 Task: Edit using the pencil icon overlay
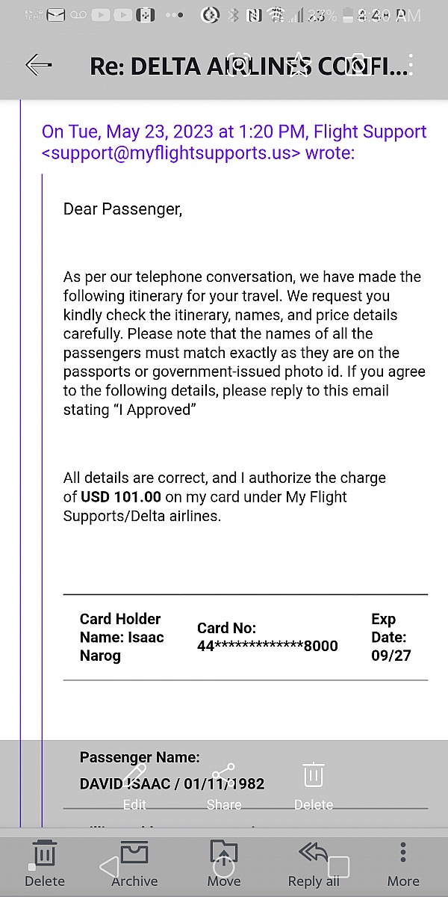134,777
